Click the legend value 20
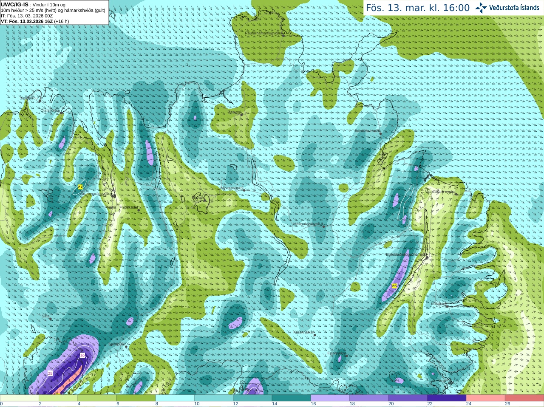 click(x=391, y=404)
